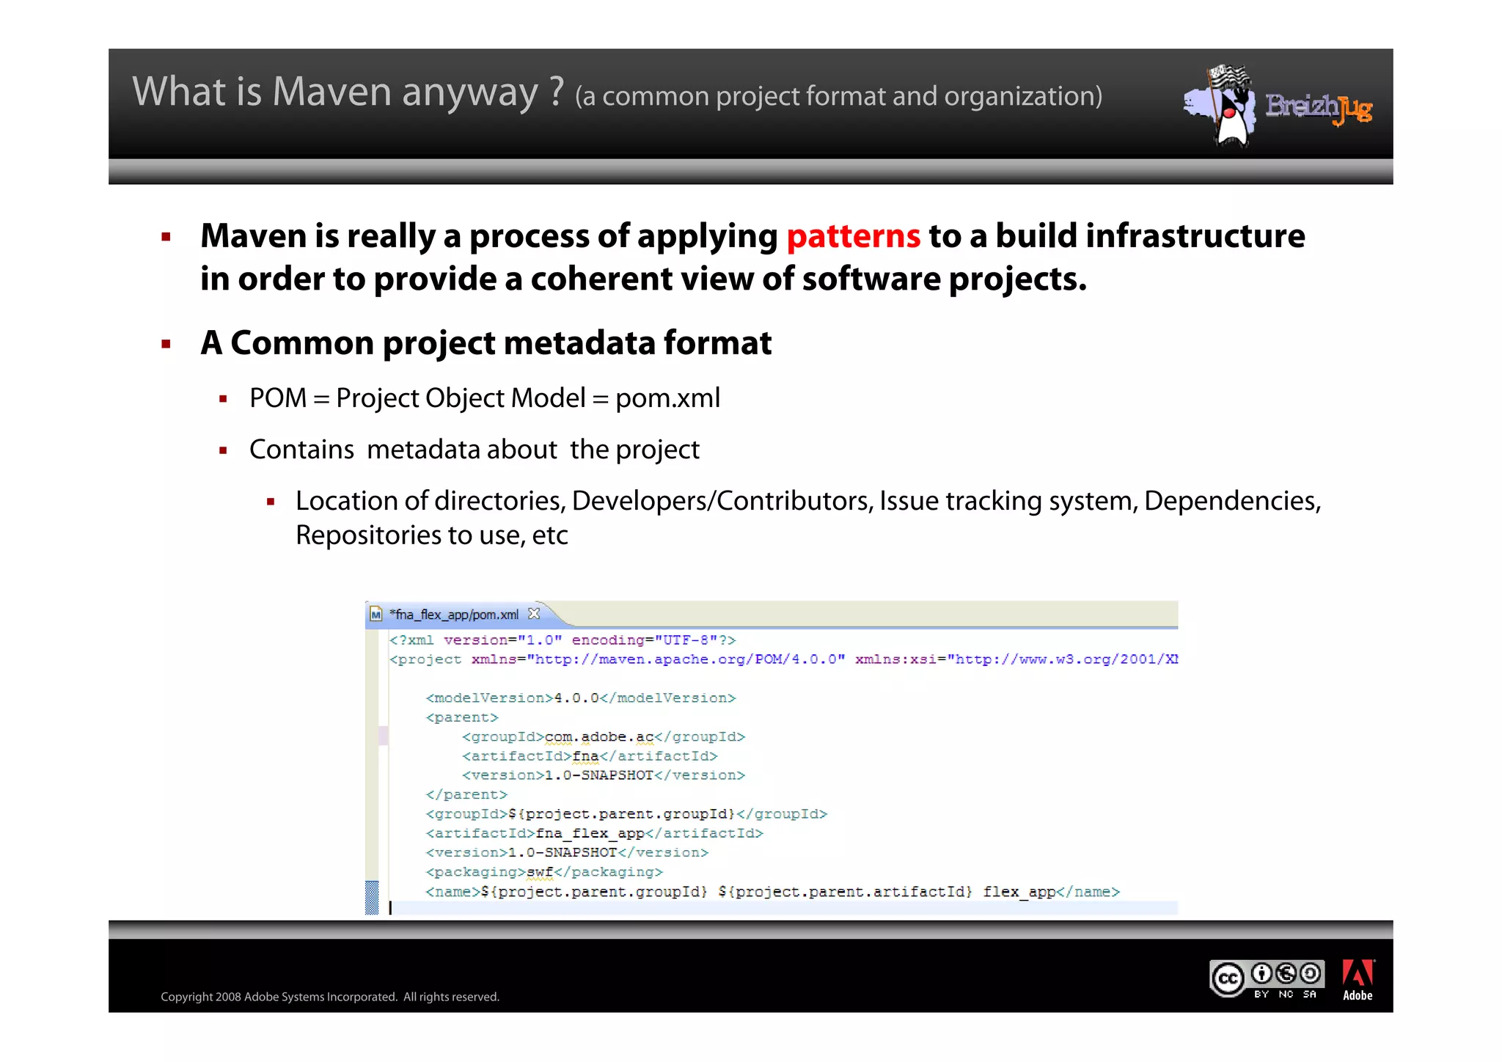1502x1062 pixels.
Task: Click the empty current line in the editor
Action: (x=782, y=908)
